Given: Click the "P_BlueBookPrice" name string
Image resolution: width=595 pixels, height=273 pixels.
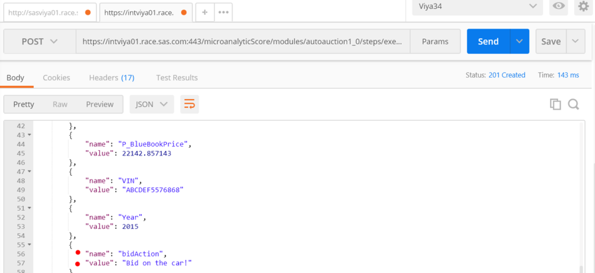Looking at the screenshot, I should tap(153, 144).
